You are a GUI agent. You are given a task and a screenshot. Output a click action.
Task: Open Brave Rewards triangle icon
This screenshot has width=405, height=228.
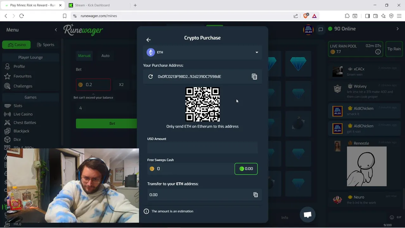coord(315,16)
